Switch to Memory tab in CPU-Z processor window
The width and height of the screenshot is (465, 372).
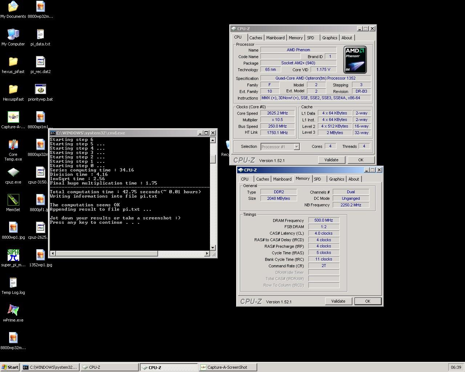pyautogui.click(x=296, y=38)
